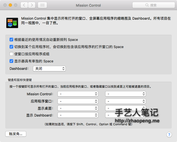
Task: Click the yellow minimize window button
Action: (x=10, y=5)
